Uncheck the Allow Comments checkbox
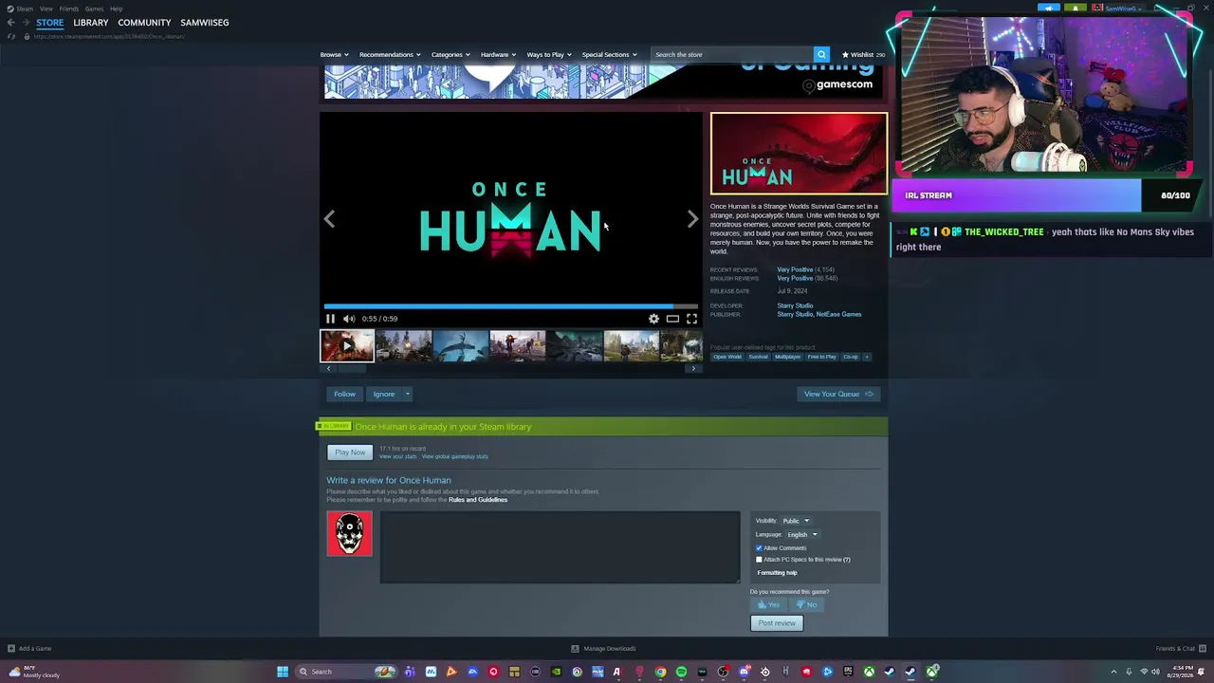This screenshot has width=1214, height=683. pos(759,548)
